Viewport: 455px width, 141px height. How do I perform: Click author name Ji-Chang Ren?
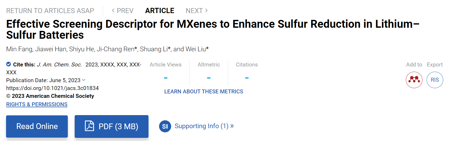115,49
